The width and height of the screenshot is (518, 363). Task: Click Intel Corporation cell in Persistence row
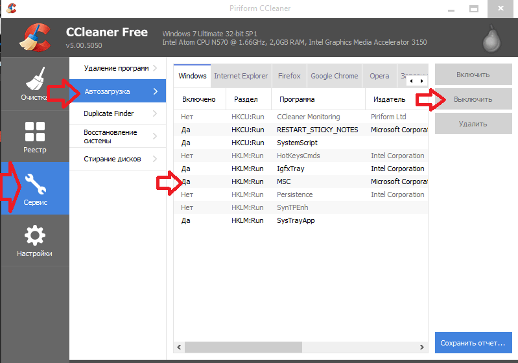(397, 194)
